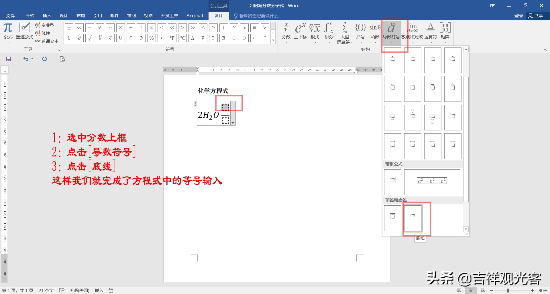The image size is (550, 294).
Task: Select the Underbar (底线) gallery thumbnail
Action: point(412,218)
